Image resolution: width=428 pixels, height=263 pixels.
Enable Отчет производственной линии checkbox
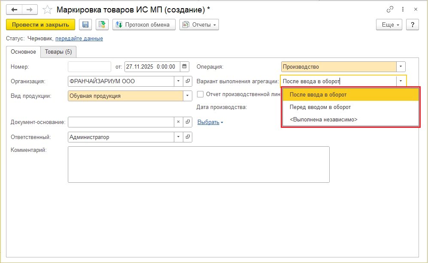pyautogui.click(x=200, y=94)
